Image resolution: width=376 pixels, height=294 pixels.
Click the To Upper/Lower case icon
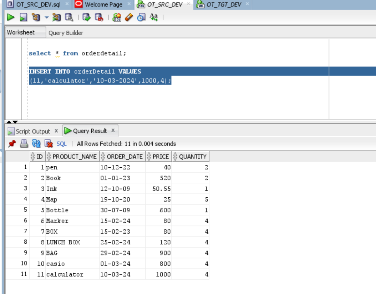pyautogui.click(x=154, y=17)
